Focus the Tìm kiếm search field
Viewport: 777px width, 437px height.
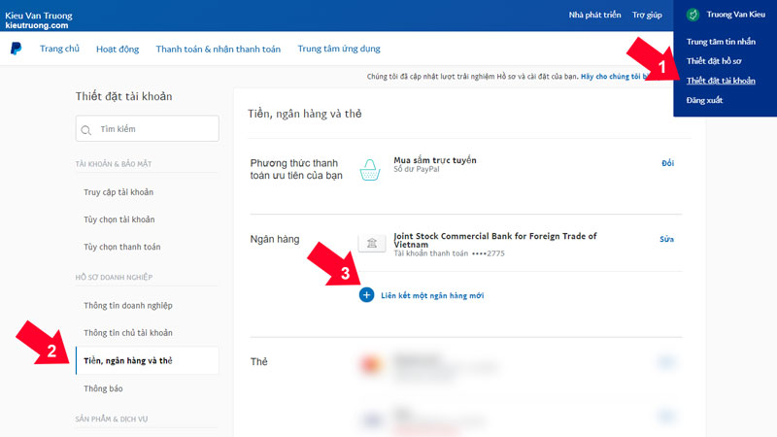click(148, 128)
